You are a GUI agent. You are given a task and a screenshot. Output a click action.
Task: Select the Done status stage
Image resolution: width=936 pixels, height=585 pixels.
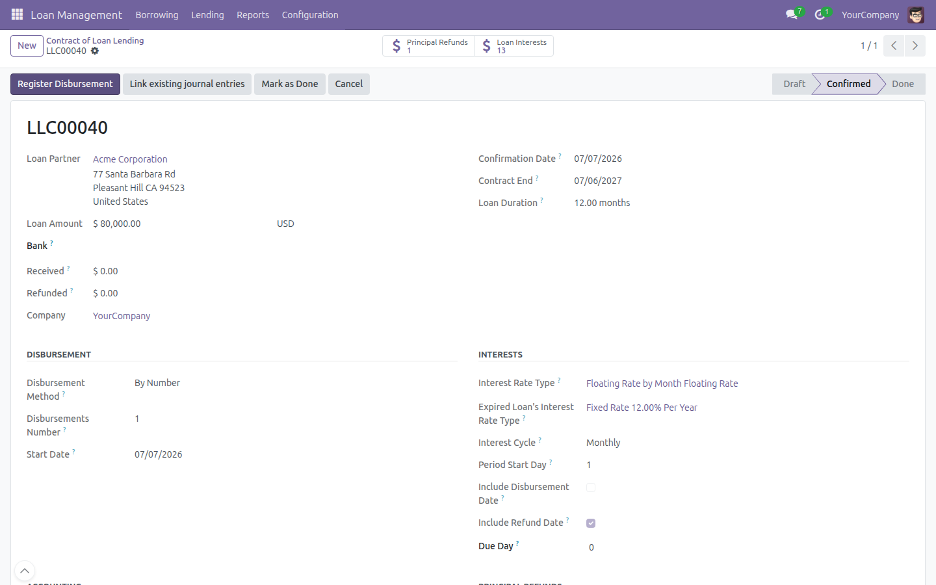click(903, 84)
